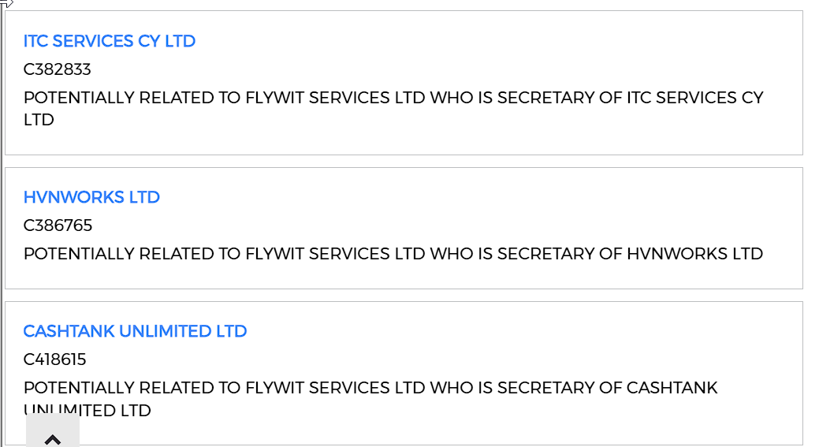Click registration number C382833
This screenshot has width=819, height=447.
point(58,69)
